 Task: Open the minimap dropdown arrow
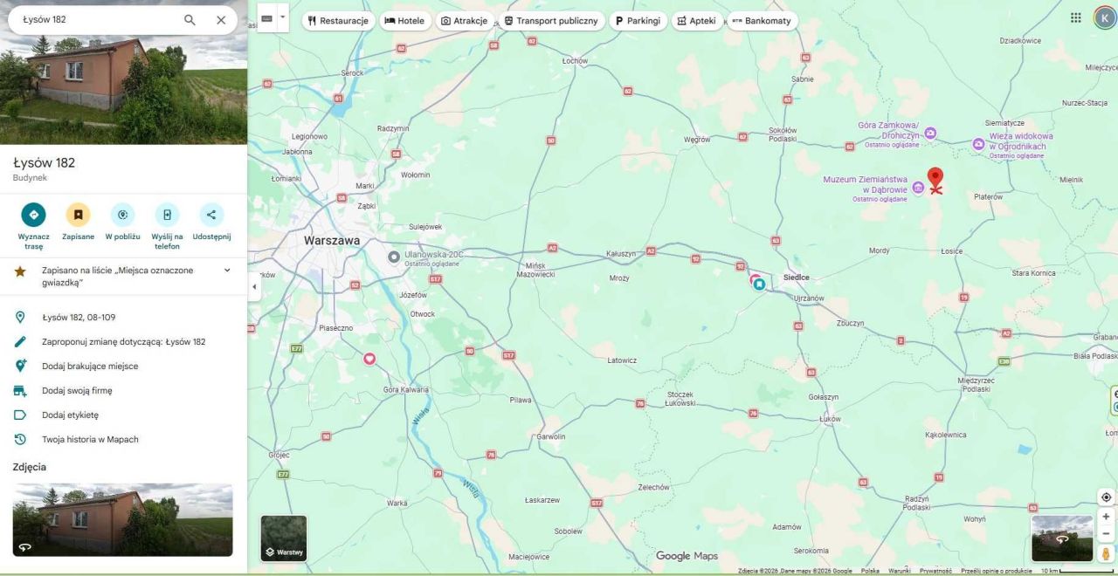[x=283, y=16]
